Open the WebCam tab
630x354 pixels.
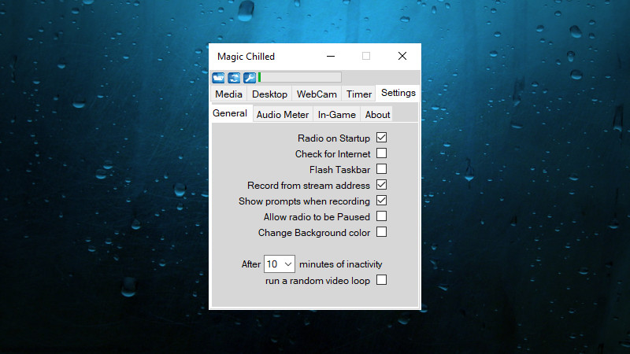coord(317,94)
